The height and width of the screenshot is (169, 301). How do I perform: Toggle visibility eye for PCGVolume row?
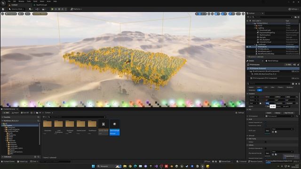(247, 46)
